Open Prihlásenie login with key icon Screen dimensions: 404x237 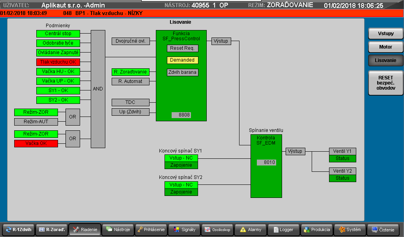(151, 229)
